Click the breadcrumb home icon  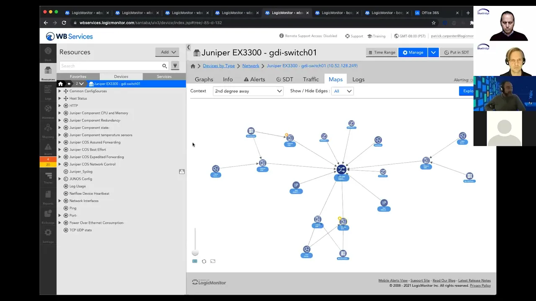193,66
